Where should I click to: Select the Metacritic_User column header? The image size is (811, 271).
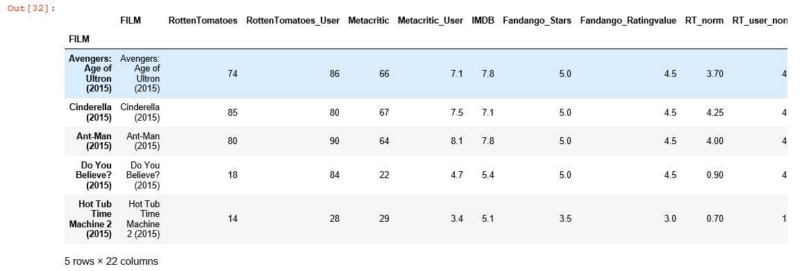[x=430, y=21]
